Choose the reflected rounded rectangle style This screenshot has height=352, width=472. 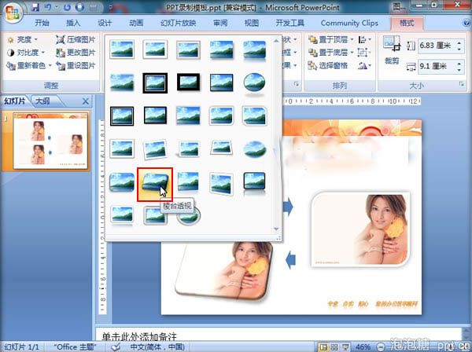point(254,50)
